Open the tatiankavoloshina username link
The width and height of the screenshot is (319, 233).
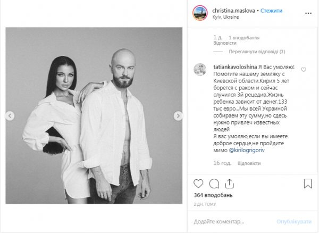(x=235, y=67)
